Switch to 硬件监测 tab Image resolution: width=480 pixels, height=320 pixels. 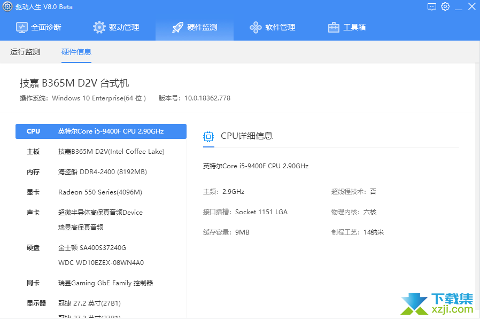(195, 28)
